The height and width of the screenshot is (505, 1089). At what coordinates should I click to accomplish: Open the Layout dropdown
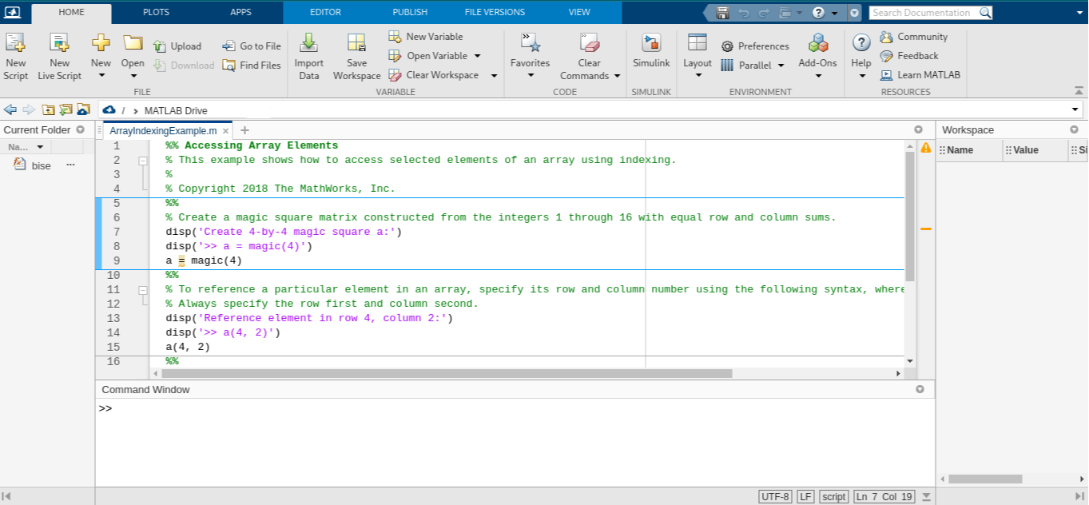tap(697, 56)
